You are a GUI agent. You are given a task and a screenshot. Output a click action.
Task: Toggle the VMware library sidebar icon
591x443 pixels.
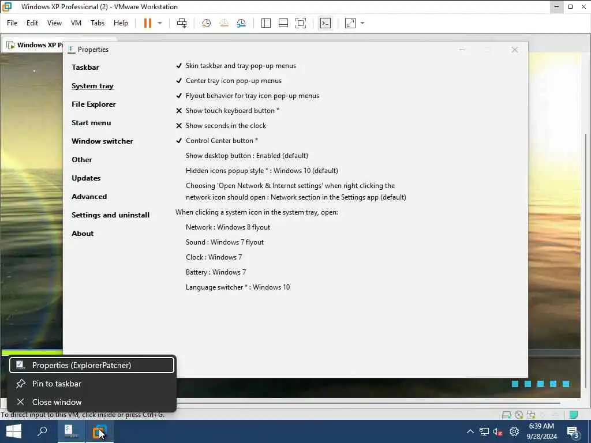click(x=265, y=23)
